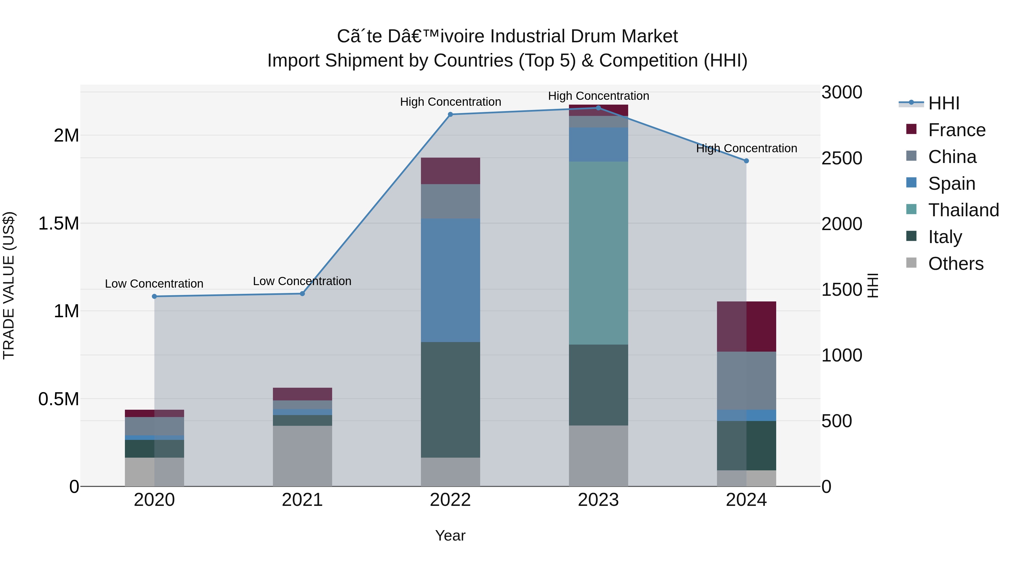
Task: Click the 2022 x-axis year label
Action: (x=450, y=500)
